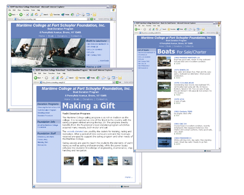The height and width of the screenshot is (195, 244).
Task: Open 1981 Century 7000 listing title
Action: pyautogui.click(x=183, y=112)
